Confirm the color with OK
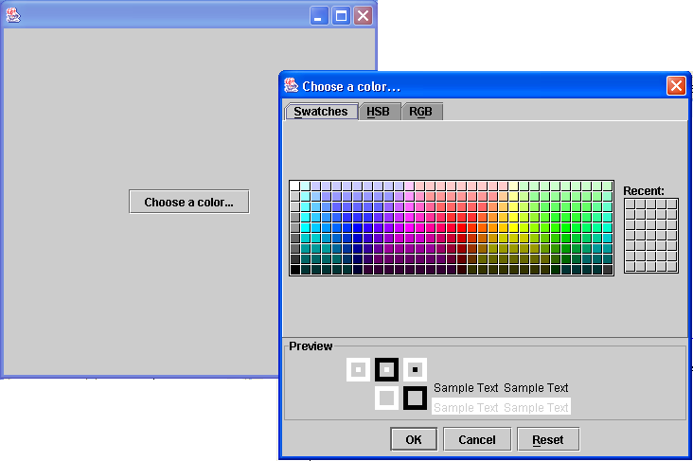693x461 pixels. pos(414,439)
